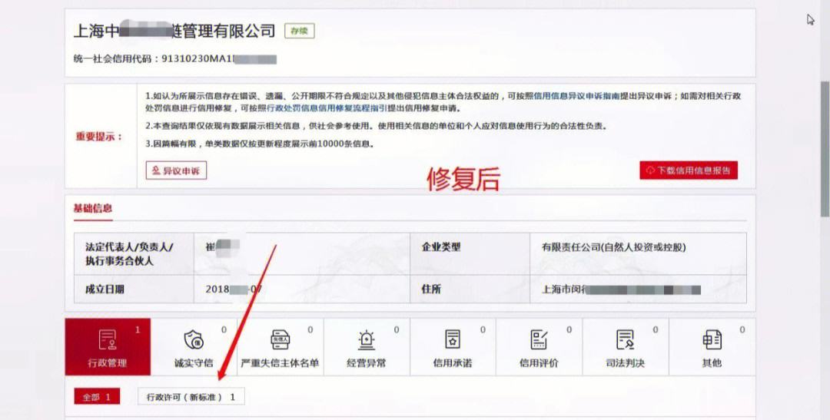This screenshot has width=830, height=420.
Task: View the 信用承诺 tab
Action: (x=453, y=347)
